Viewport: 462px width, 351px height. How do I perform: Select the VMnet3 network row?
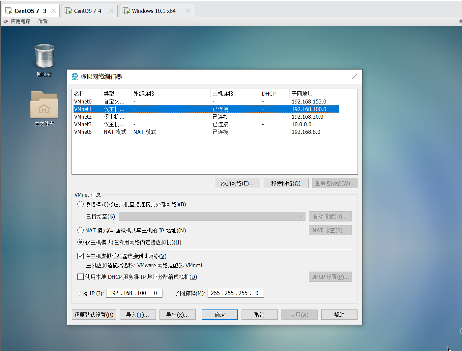pyautogui.click(x=206, y=124)
